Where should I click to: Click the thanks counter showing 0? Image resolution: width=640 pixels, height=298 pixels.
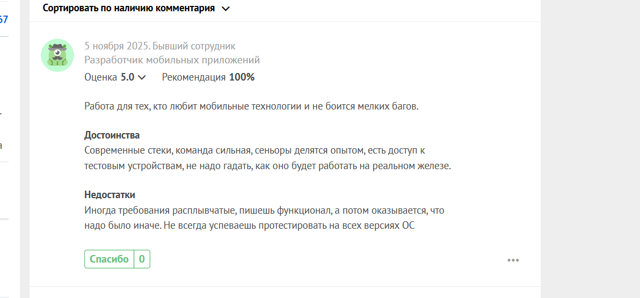pos(142,259)
